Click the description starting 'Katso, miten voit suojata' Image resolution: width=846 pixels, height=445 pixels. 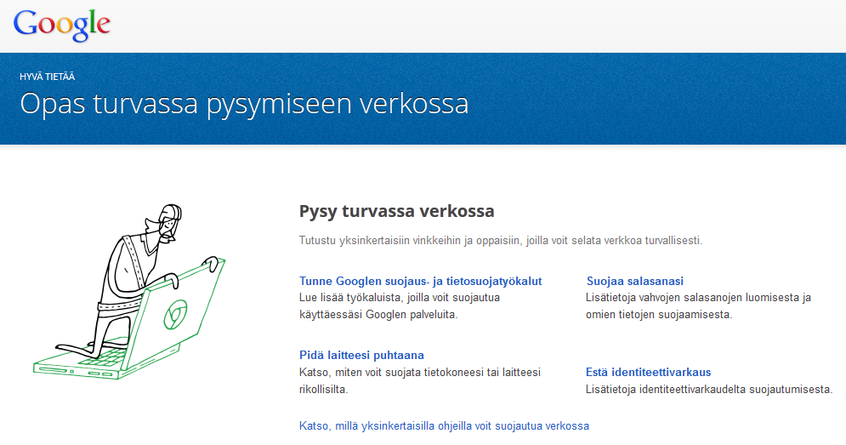point(420,380)
